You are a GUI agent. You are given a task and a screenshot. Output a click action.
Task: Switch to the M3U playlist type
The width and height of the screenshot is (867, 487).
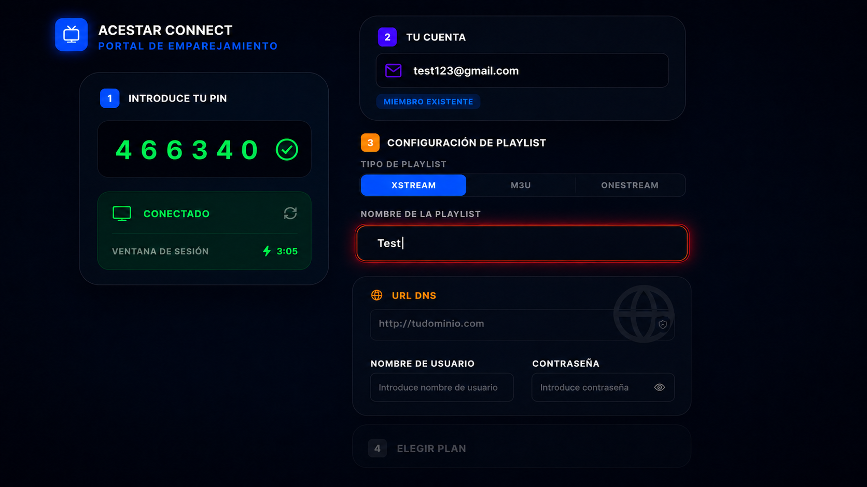click(x=521, y=185)
